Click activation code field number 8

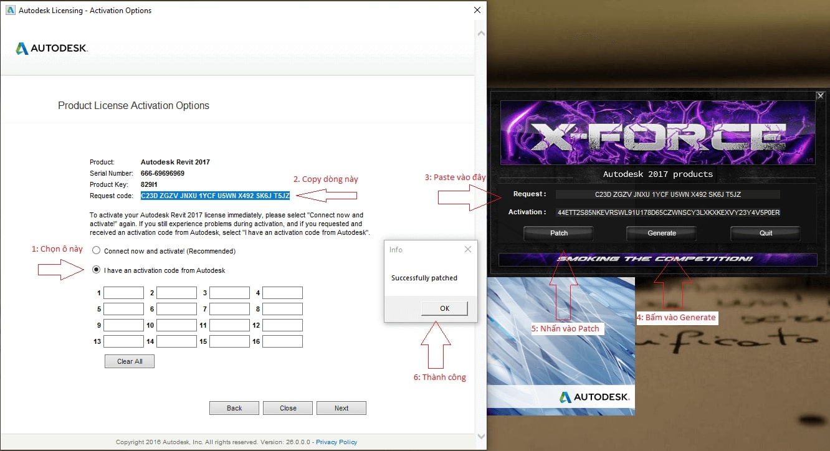tap(282, 309)
